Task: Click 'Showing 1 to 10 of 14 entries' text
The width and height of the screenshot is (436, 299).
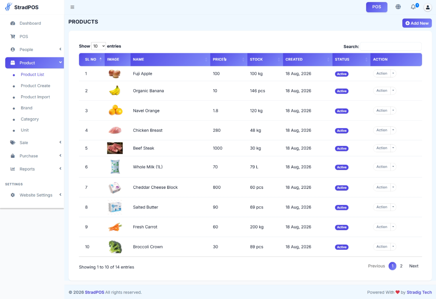Action: pyautogui.click(x=106, y=267)
